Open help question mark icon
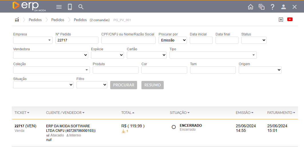Viewport: 304px width, 147px height. (273, 7)
